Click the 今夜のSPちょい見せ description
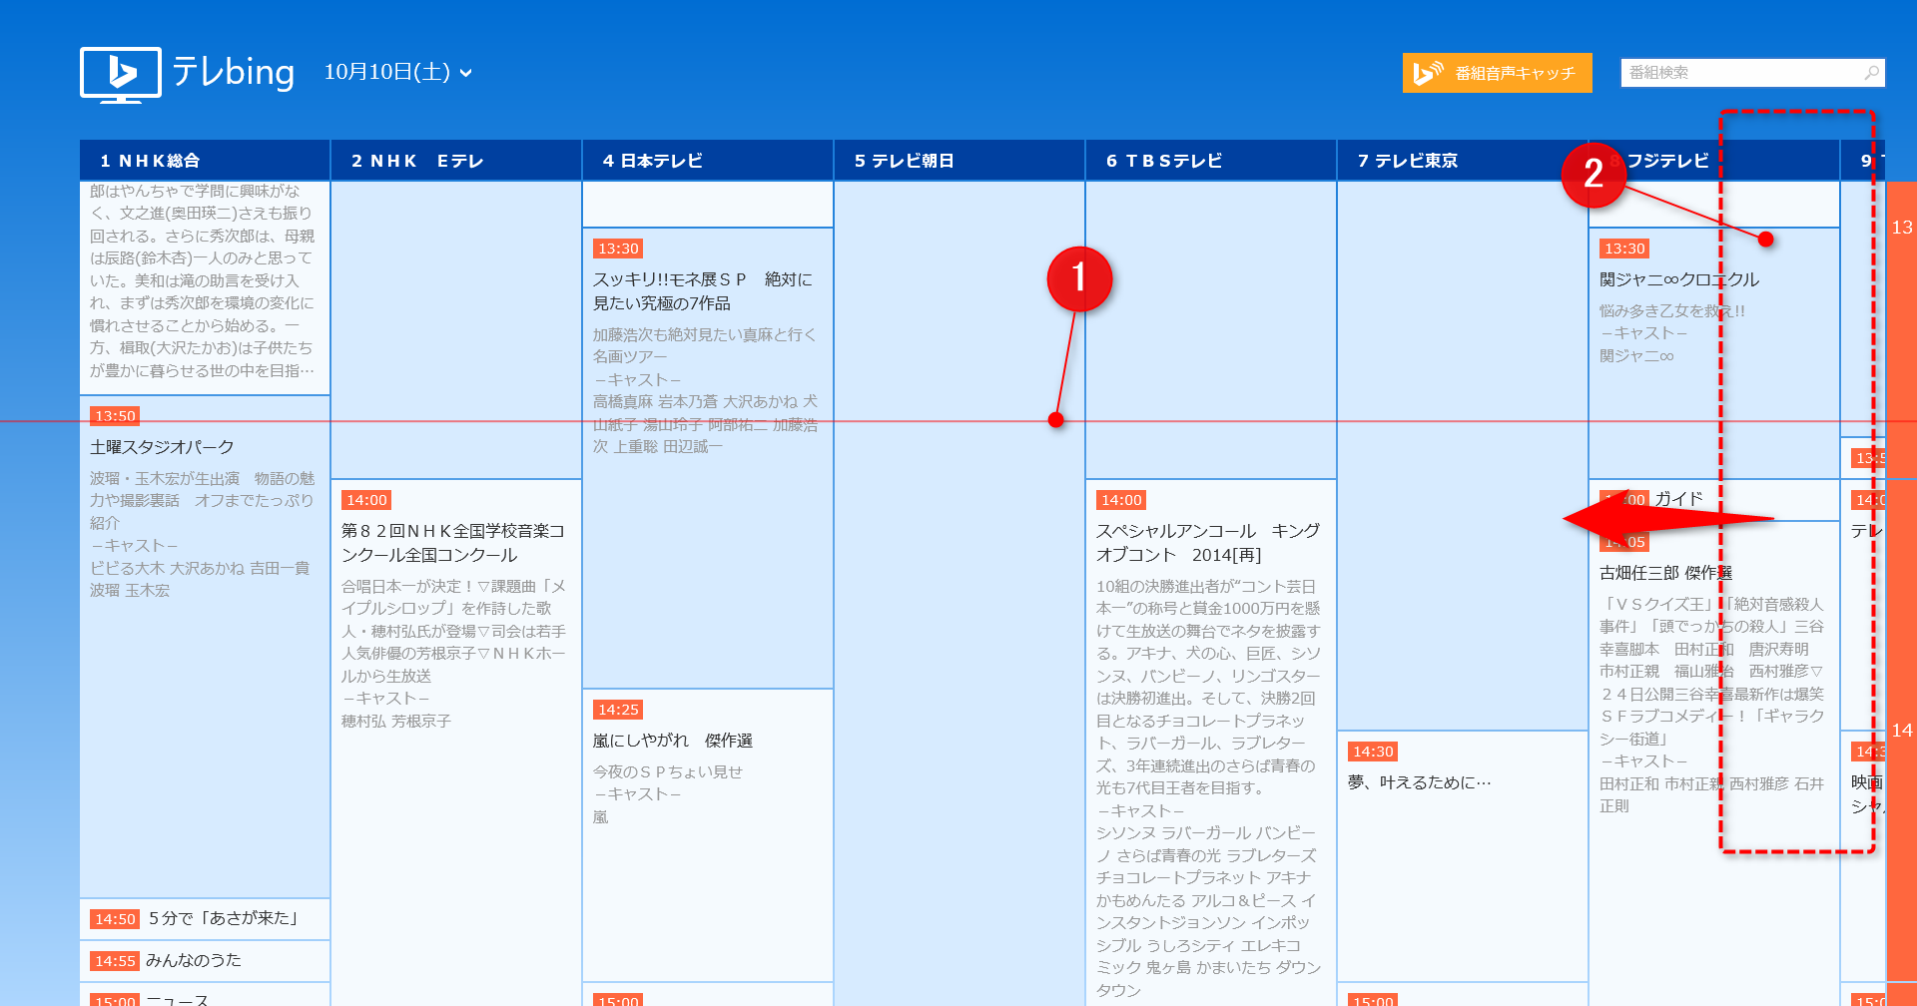 click(x=668, y=771)
